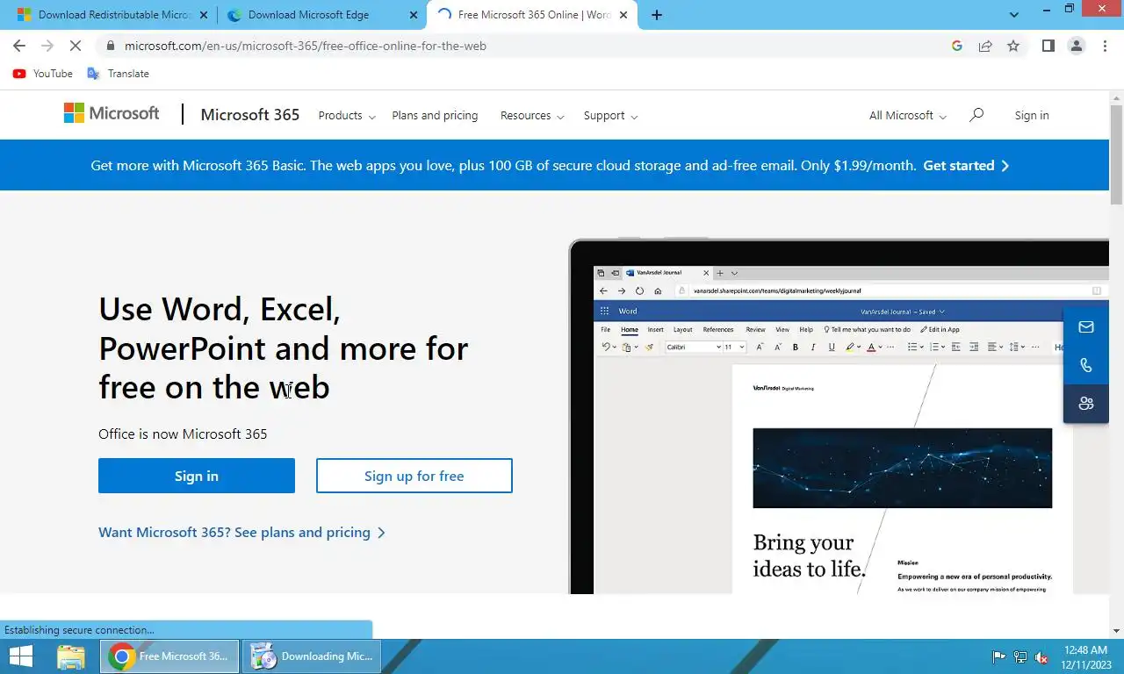
Task: Click the address bar URL
Action: click(306, 46)
